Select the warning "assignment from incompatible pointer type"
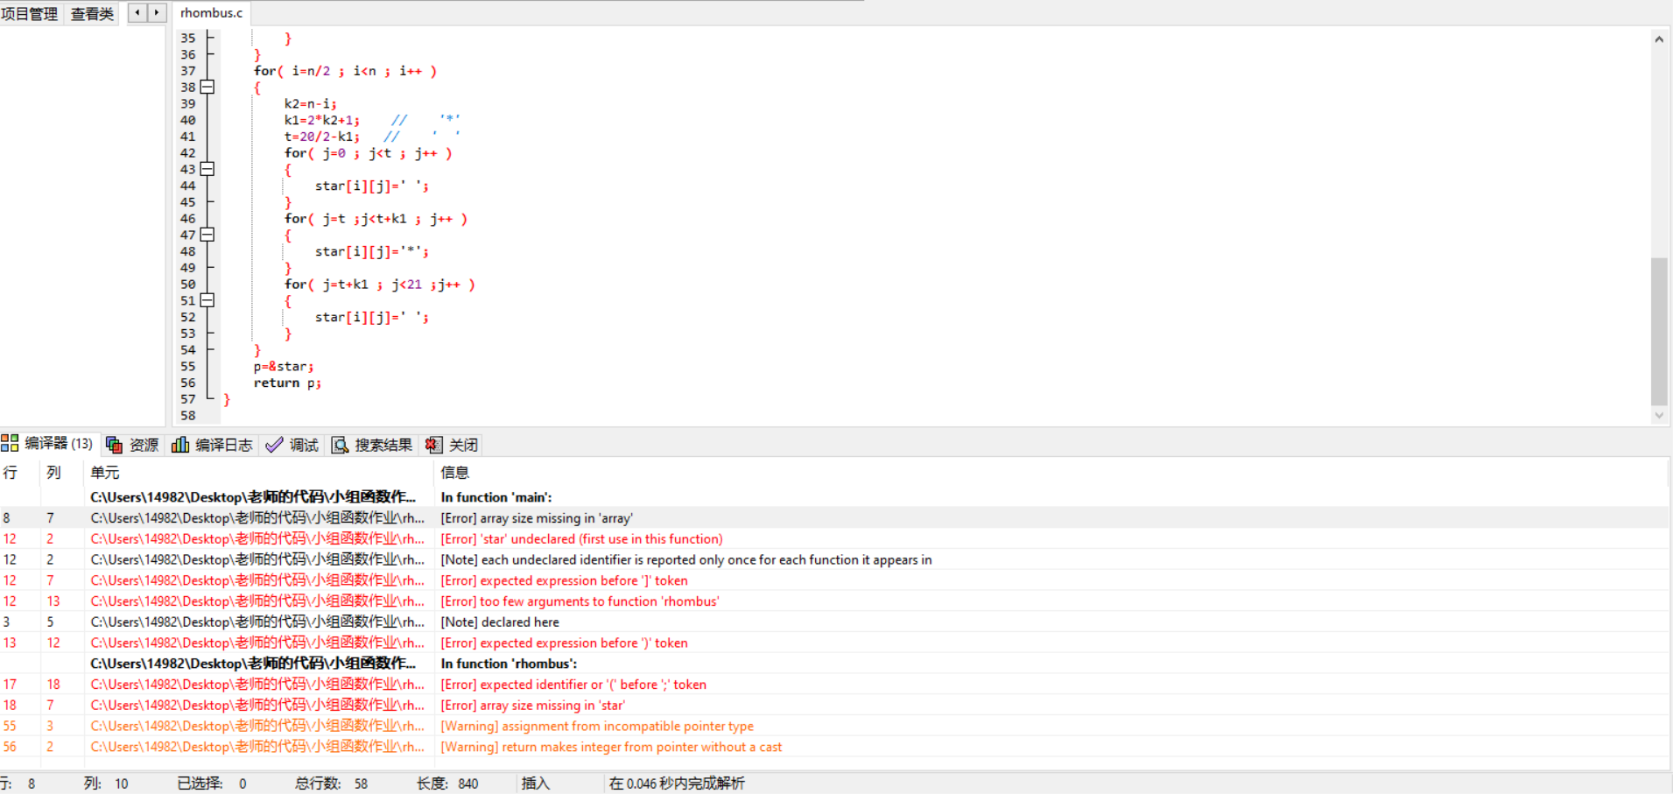Image resolution: width=1673 pixels, height=794 pixels. click(833, 726)
